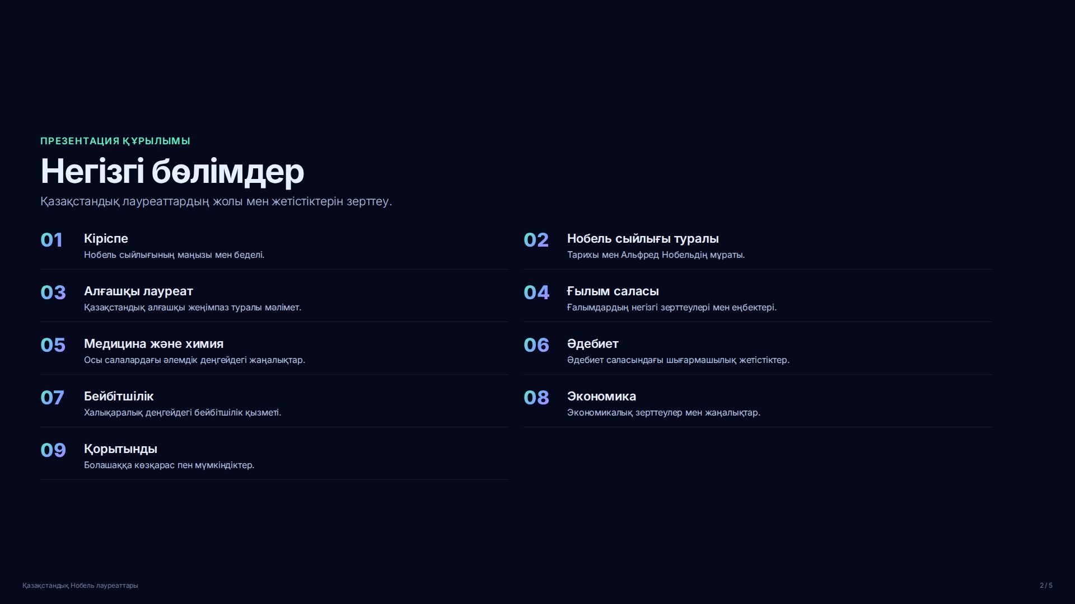Click the text 'Экономикалық зерттеулер мен жаңалықтар.'
Viewport: 1075px width, 604px height.
[x=663, y=413]
